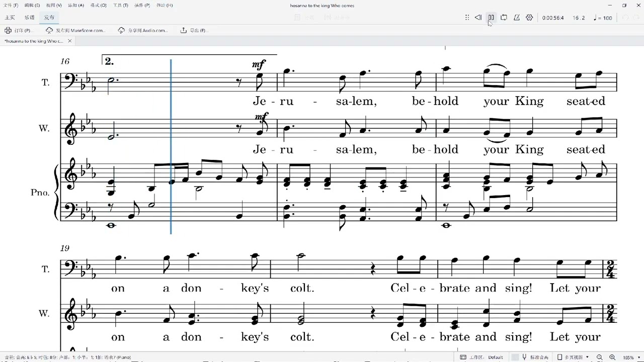
Task: Open the 编辑 (E) menu
Action: 33,5
